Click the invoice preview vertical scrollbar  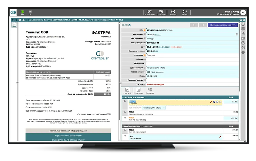click(x=119, y=72)
